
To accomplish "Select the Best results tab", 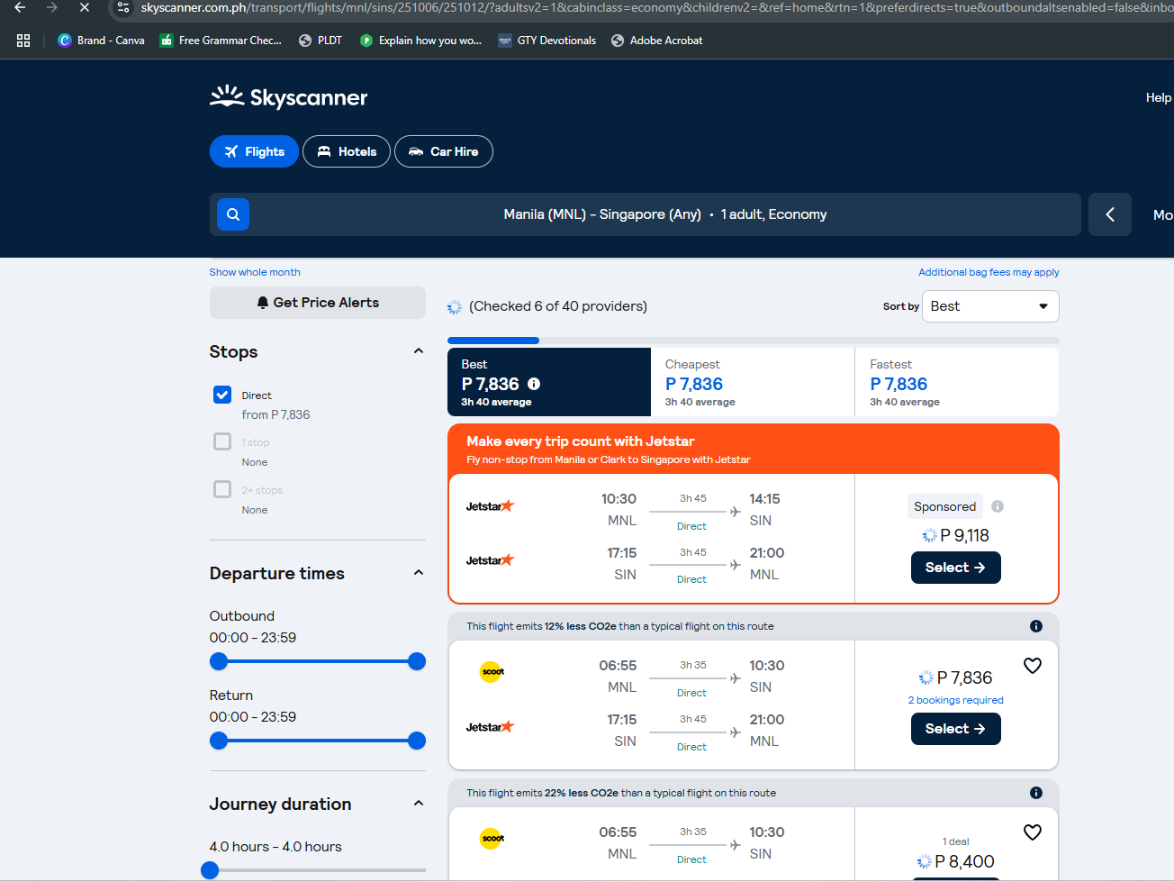I will 549,382.
